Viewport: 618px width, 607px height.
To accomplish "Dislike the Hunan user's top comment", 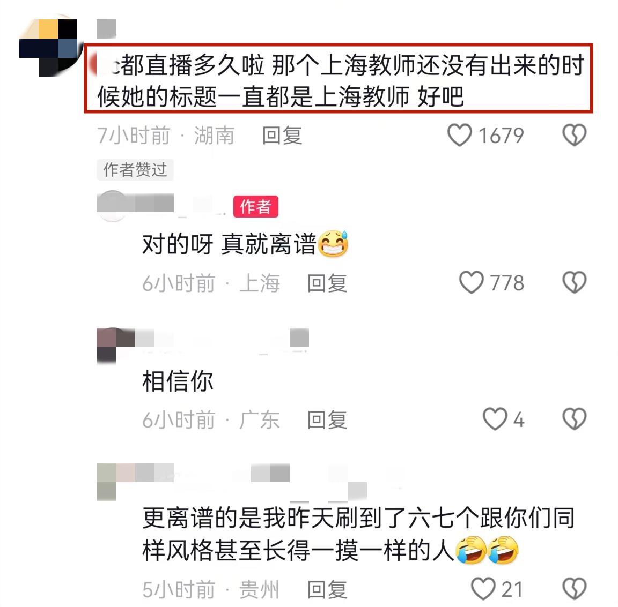I will (x=574, y=135).
